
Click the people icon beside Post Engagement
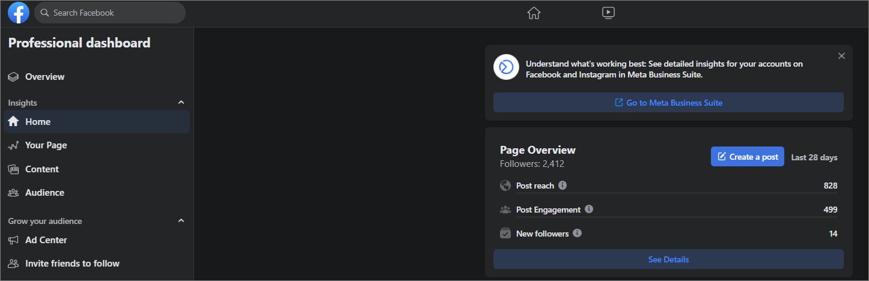(x=505, y=210)
